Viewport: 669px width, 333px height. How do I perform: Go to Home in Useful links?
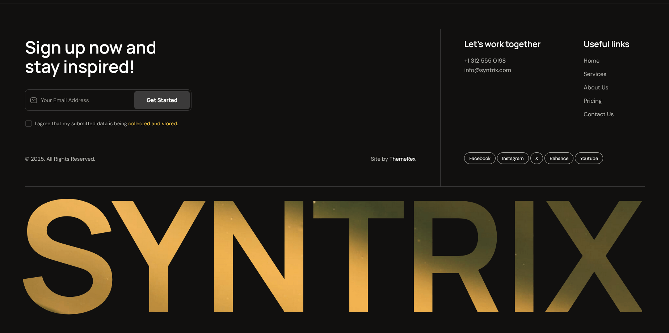point(591,61)
